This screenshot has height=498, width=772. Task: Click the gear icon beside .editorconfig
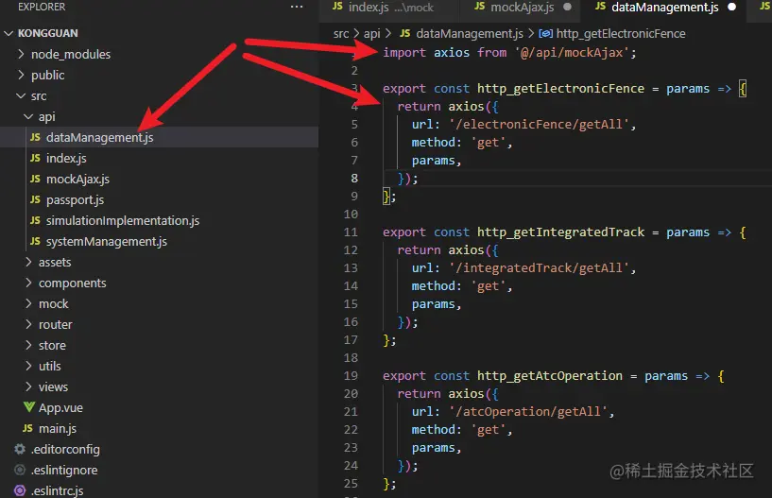[20, 449]
